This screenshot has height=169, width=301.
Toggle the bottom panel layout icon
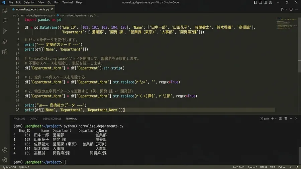coord(260,2)
